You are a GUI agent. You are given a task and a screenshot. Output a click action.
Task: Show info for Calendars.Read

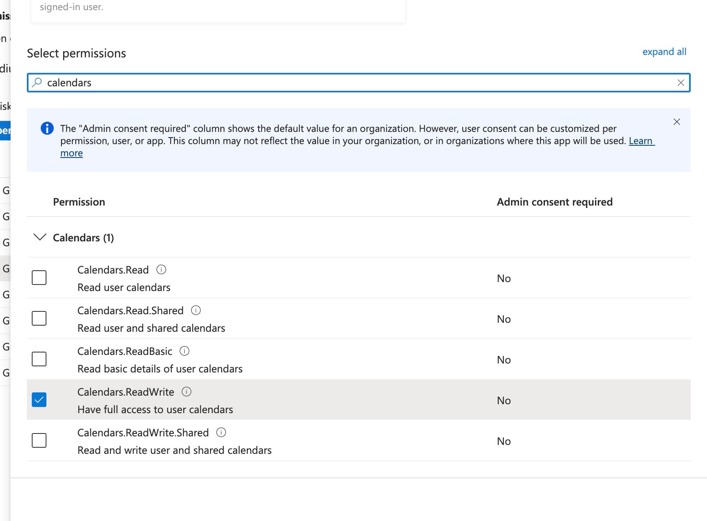click(x=161, y=269)
